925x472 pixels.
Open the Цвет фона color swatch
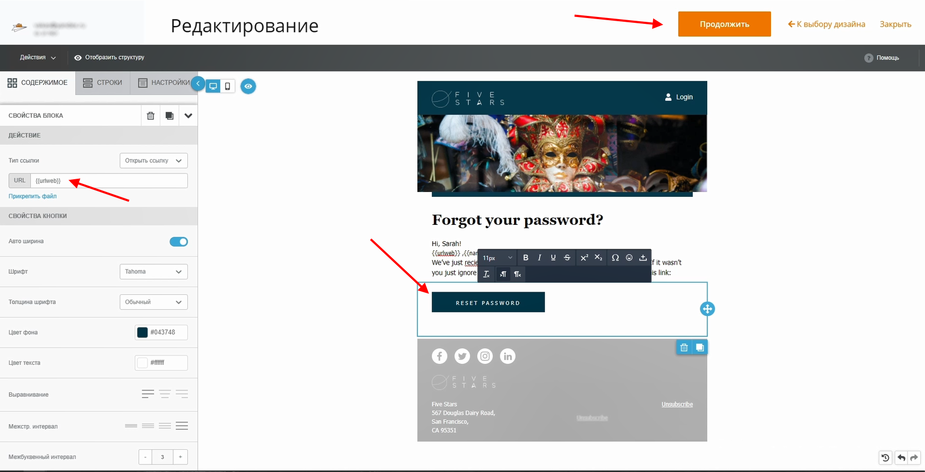[142, 333]
